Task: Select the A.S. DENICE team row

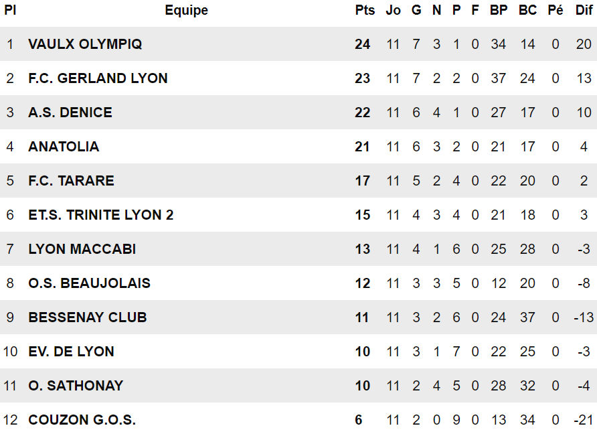Action: pos(70,113)
